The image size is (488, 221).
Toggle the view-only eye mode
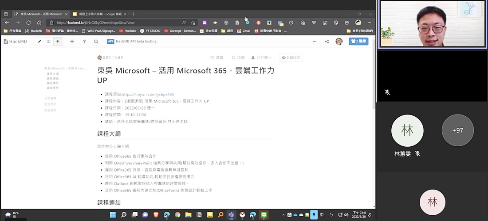point(57,42)
